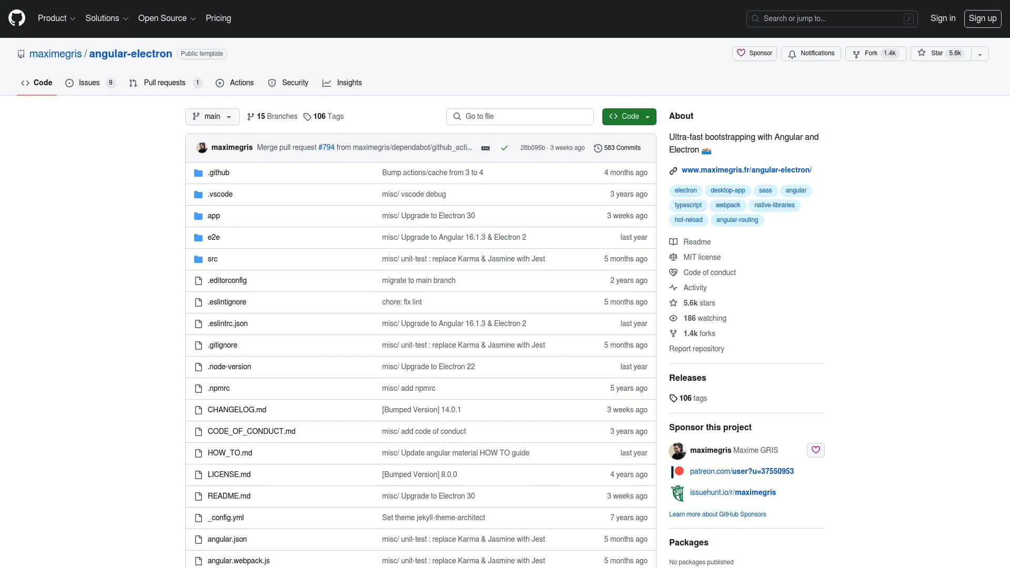Expand commit message ellipsis button
1010x568 pixels.
(486, 148)
